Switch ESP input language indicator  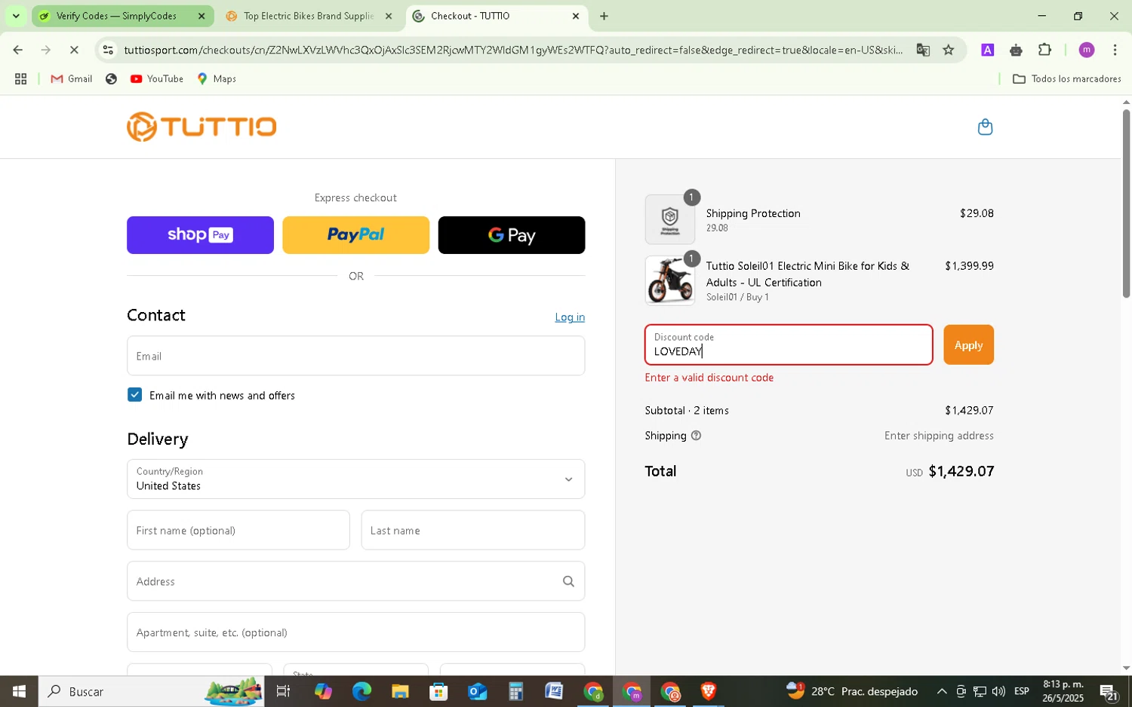1022,691
